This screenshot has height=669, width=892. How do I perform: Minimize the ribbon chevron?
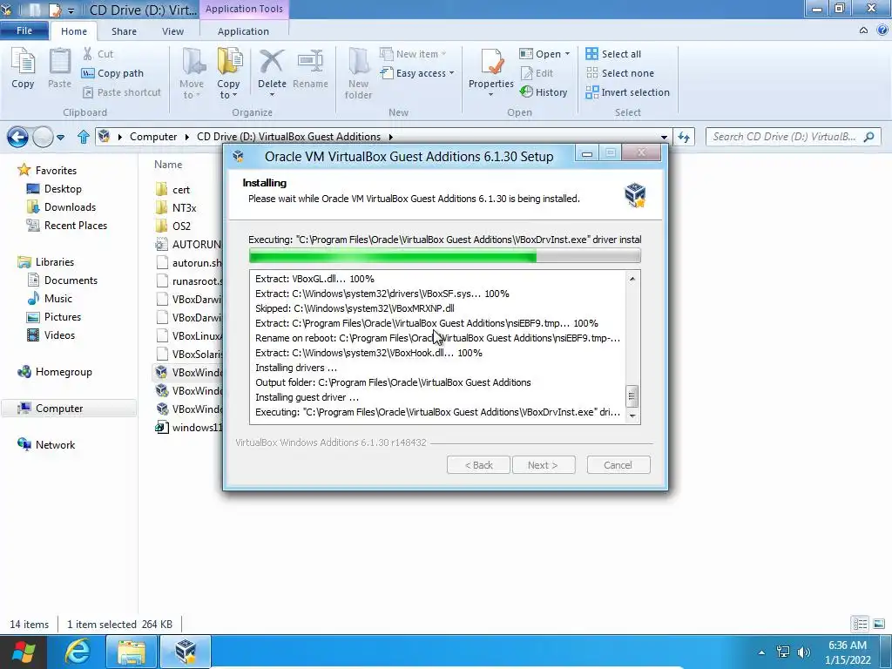click(863, 30)
